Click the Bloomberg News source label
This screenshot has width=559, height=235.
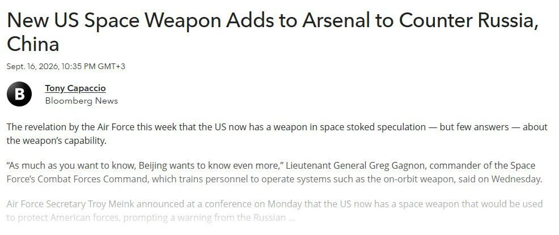tap(81, 101)
